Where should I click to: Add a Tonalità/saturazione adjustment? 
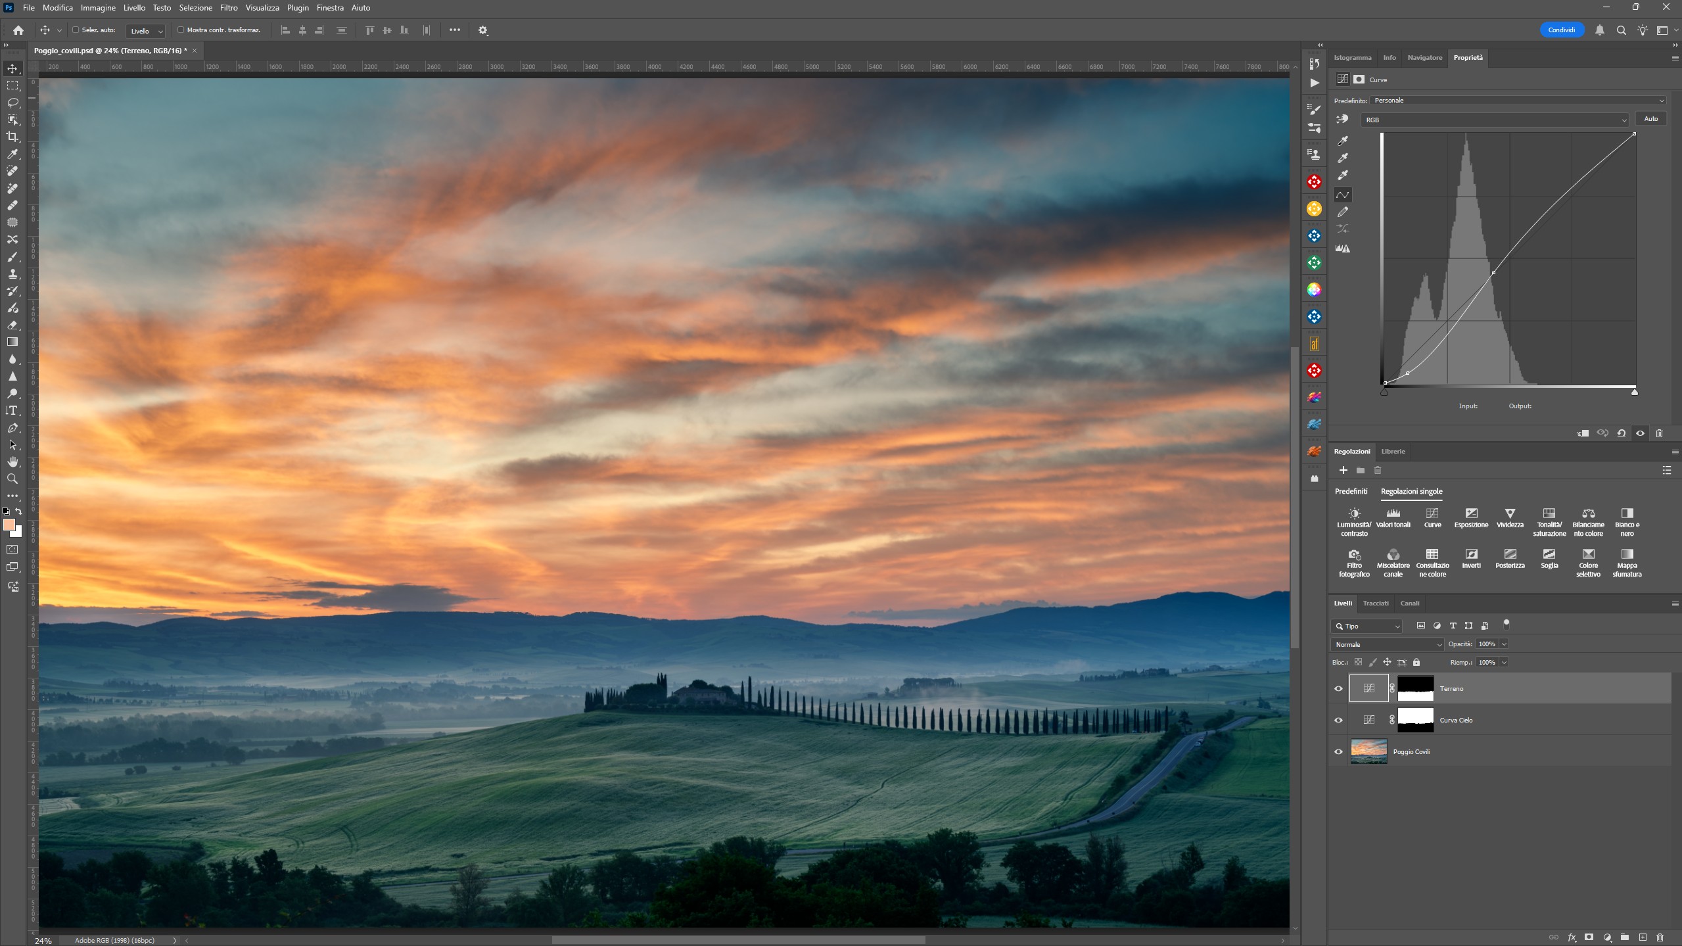pos(1549,522)
